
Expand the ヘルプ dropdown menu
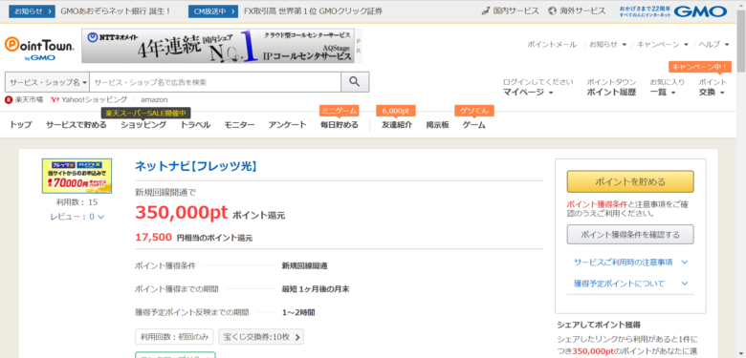[x=713, y=44]
